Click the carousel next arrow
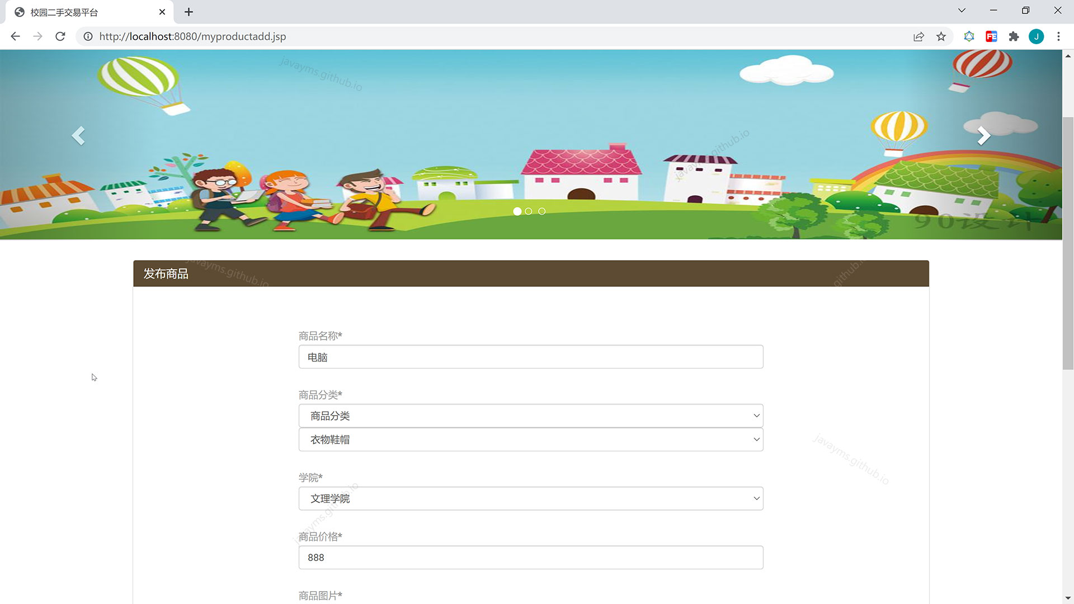1074x604 pixels. 983,136
